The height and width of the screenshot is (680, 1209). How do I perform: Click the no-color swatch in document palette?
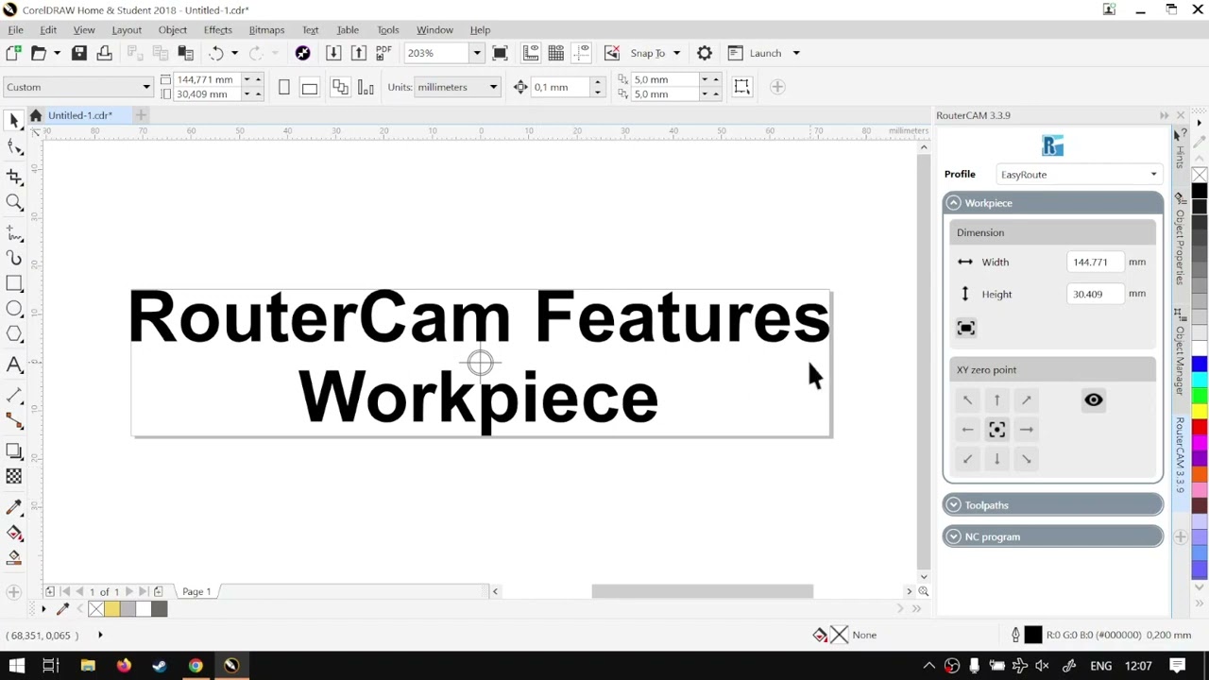tap(95, 609)
